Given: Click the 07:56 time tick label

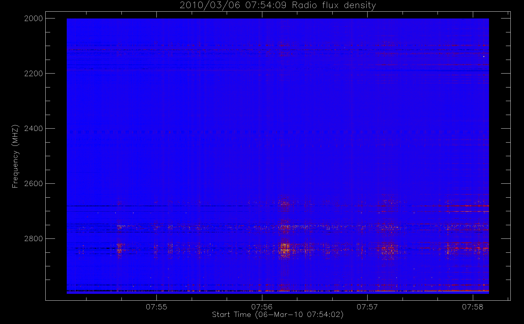Looking at the screenshot, I should (262, 307).
